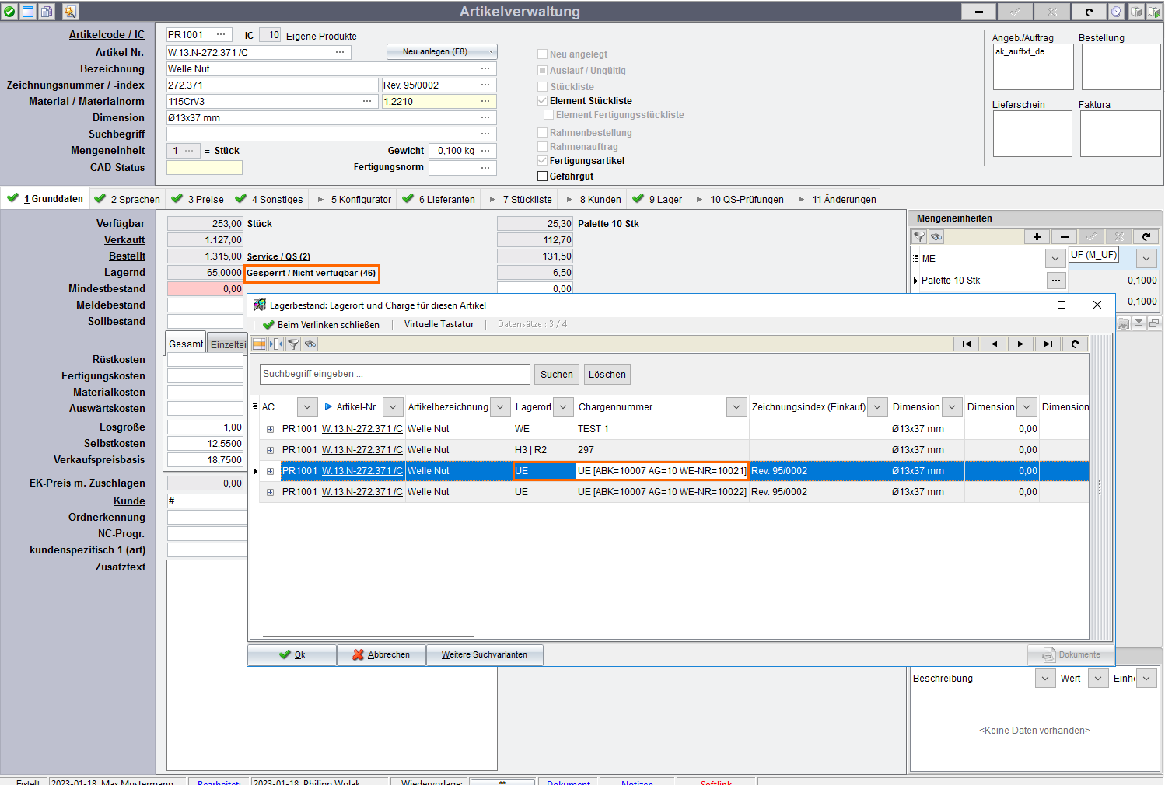This screenshot has width=1165, height=785.
Task: Expand the row with Lagerort H3 | R2
Action: [270, 450]
